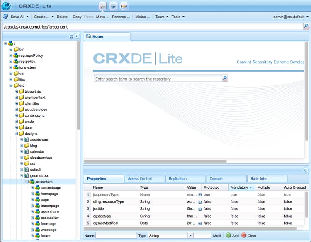Open the Tools menu

178,17
